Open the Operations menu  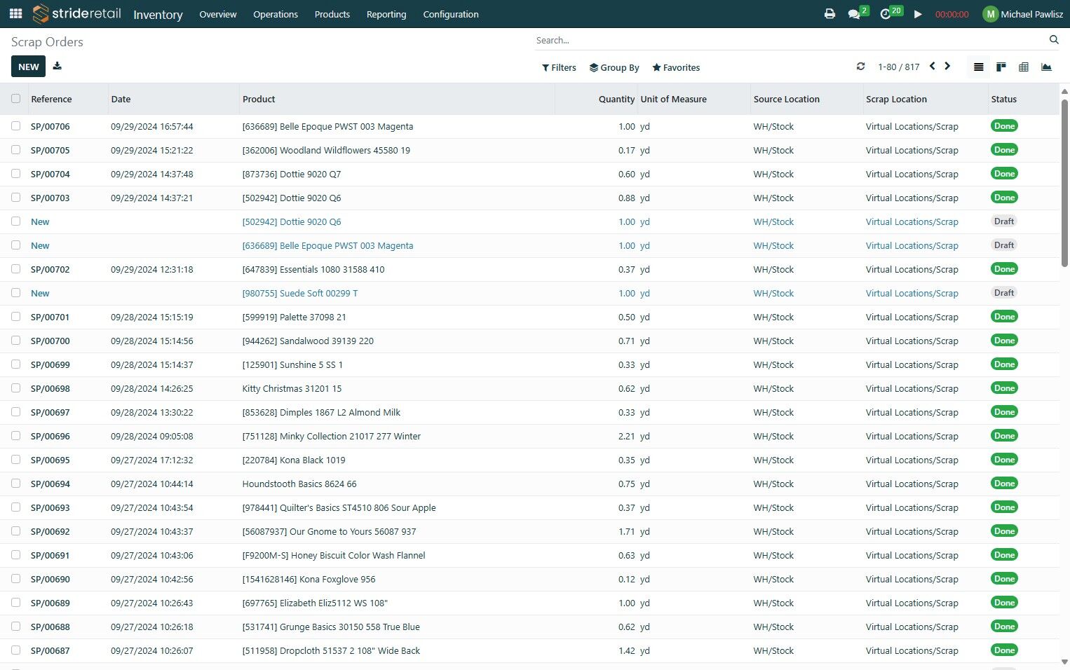[275, 14]
